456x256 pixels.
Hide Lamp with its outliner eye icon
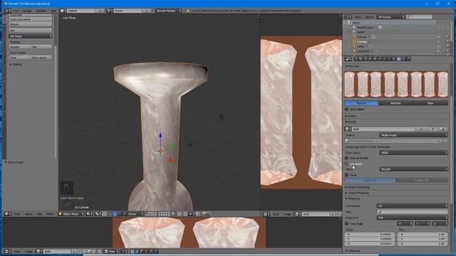[x=438, y=46]
